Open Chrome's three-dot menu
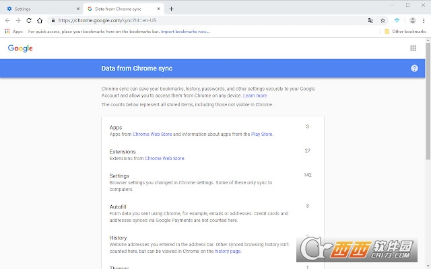This screenshot has width=431, height=269. pyautogui.click(x=424, y=21)
